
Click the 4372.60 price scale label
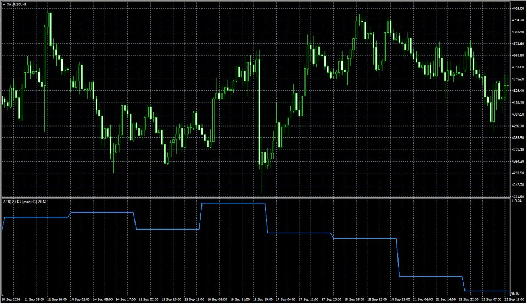(x=518, y=44)
